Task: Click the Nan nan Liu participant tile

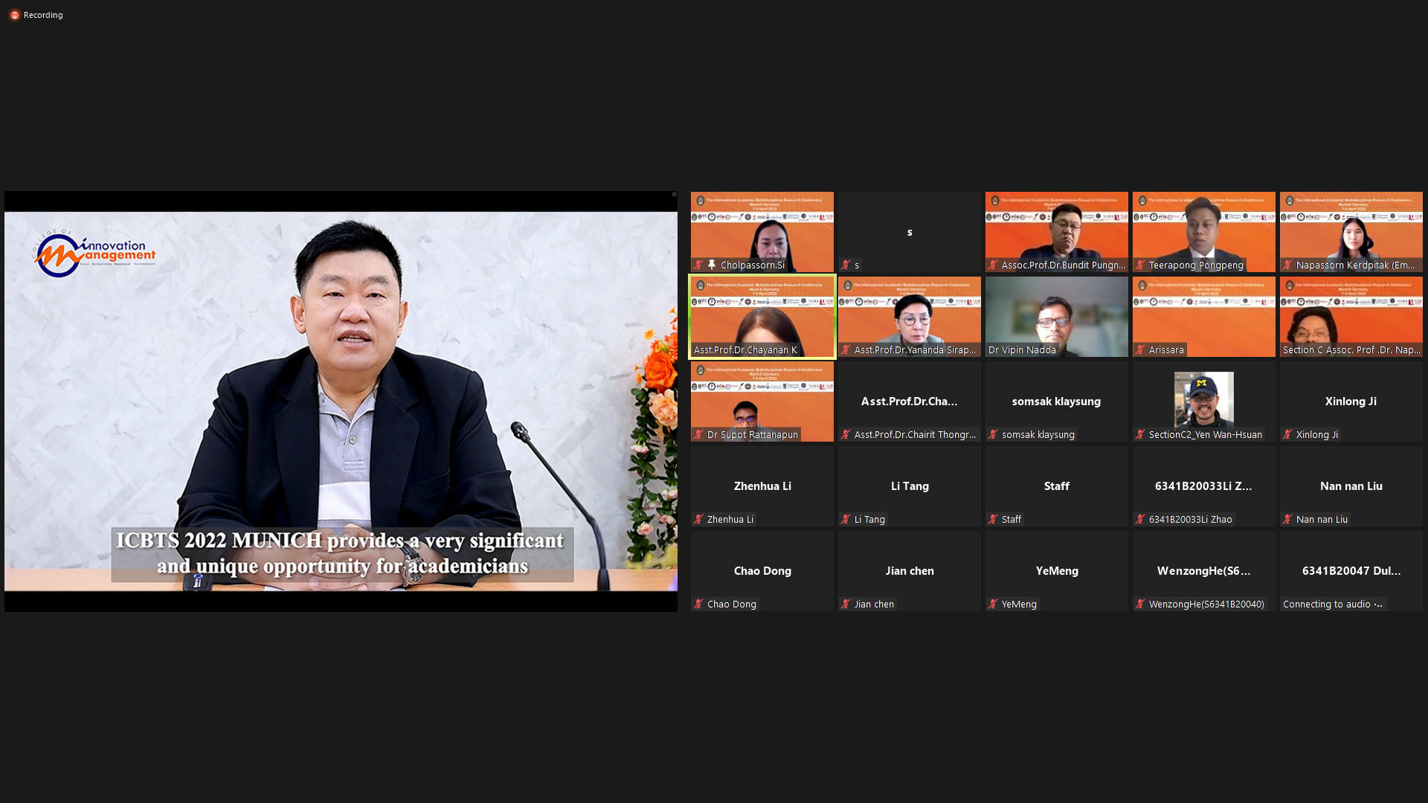Action: (x=1351, y=486)
